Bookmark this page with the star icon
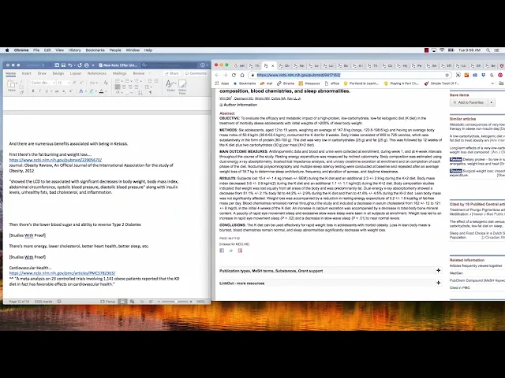Viewport: 505px width, 378px height. 447,75
